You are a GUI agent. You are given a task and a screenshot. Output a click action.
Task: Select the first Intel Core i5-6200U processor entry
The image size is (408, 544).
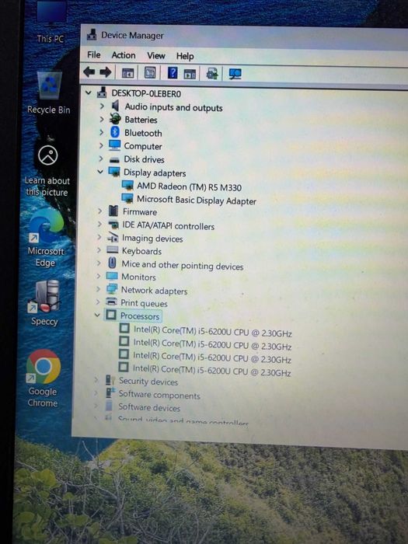(213, 331)
